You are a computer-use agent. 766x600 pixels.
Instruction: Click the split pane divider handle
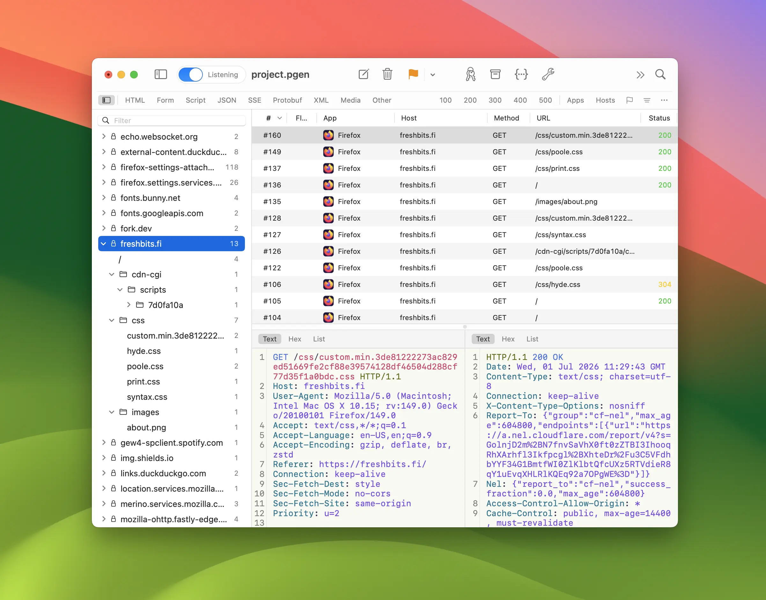pos(465,327)
